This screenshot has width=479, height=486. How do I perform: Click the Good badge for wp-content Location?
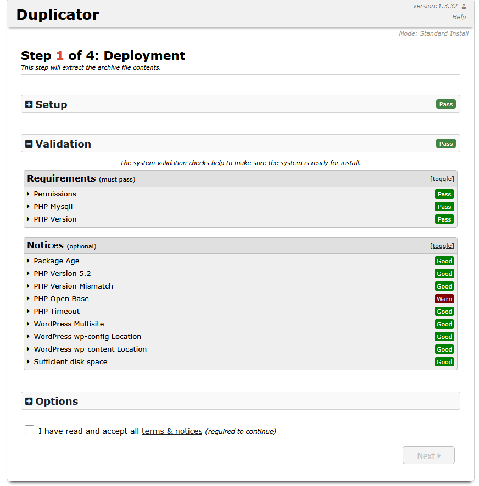[444, 349]
